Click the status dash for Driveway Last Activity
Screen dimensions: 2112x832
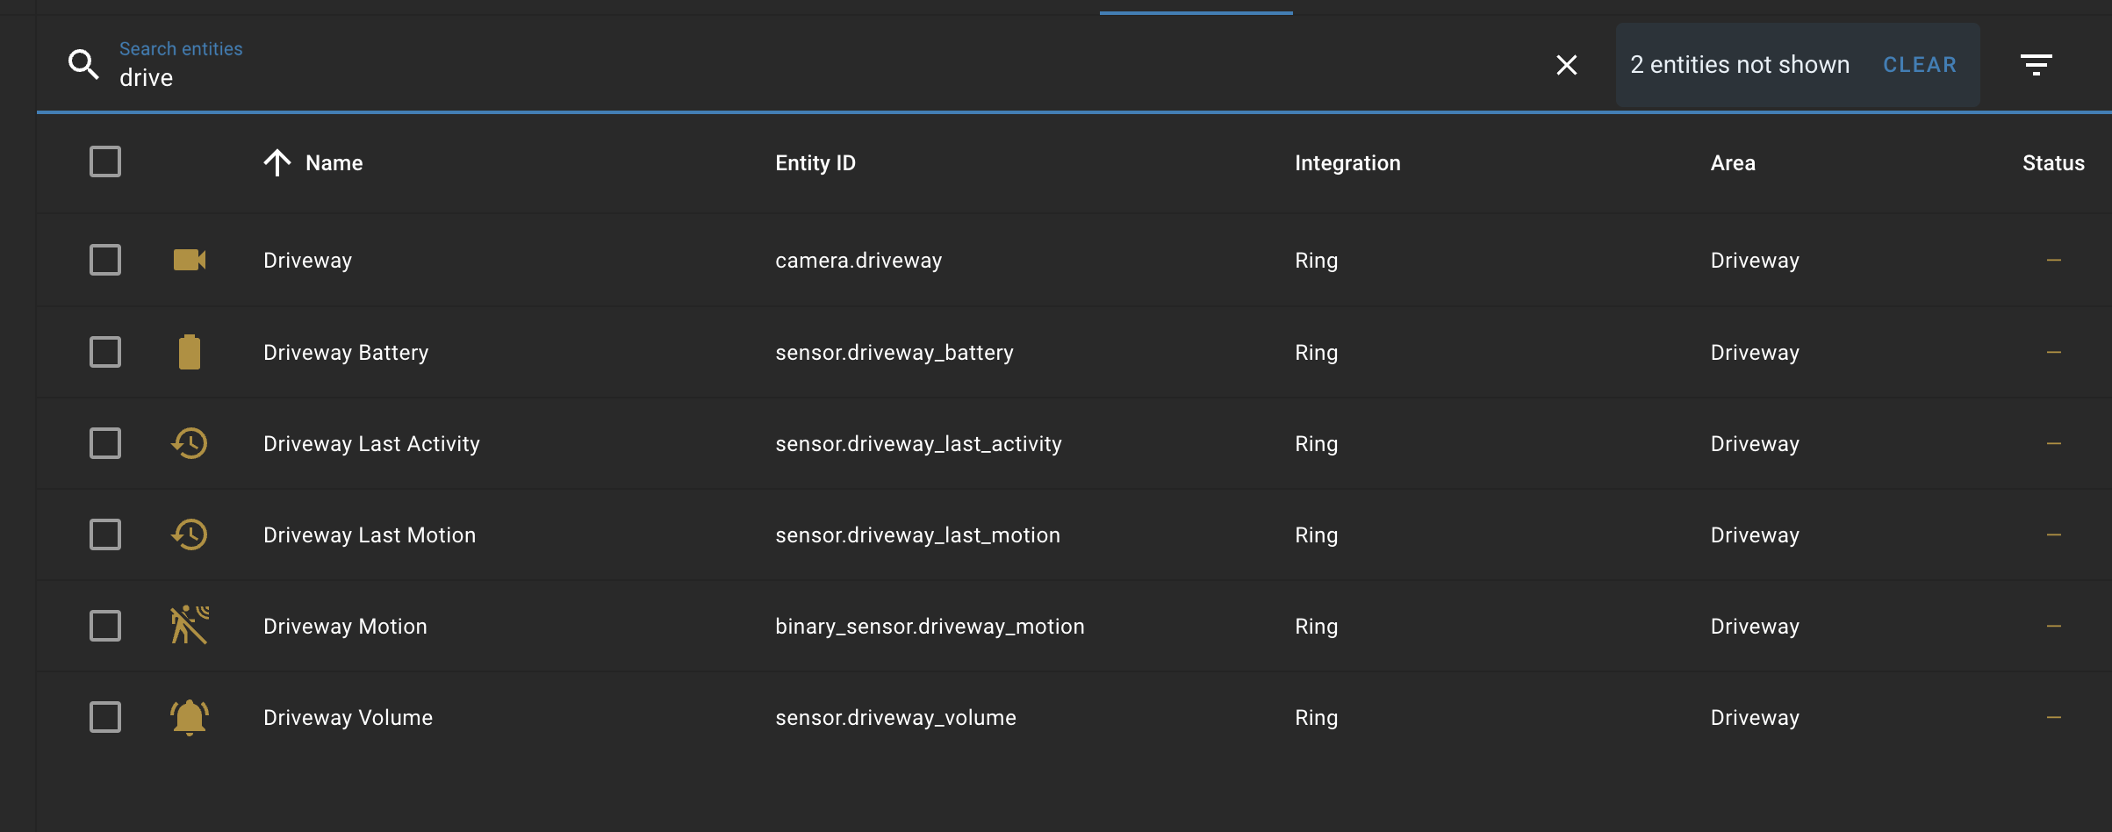pos(2053,443)
